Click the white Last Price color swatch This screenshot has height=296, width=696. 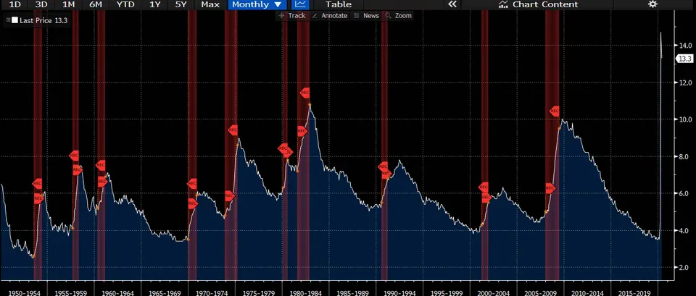coord(14,20)
